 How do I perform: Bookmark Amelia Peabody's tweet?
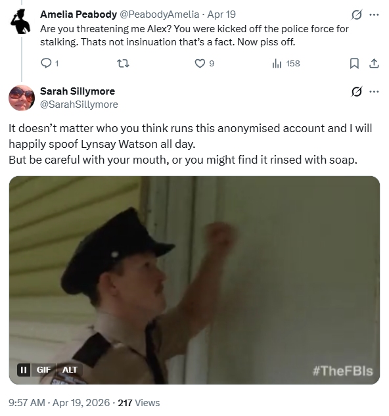tap(354, 63)
